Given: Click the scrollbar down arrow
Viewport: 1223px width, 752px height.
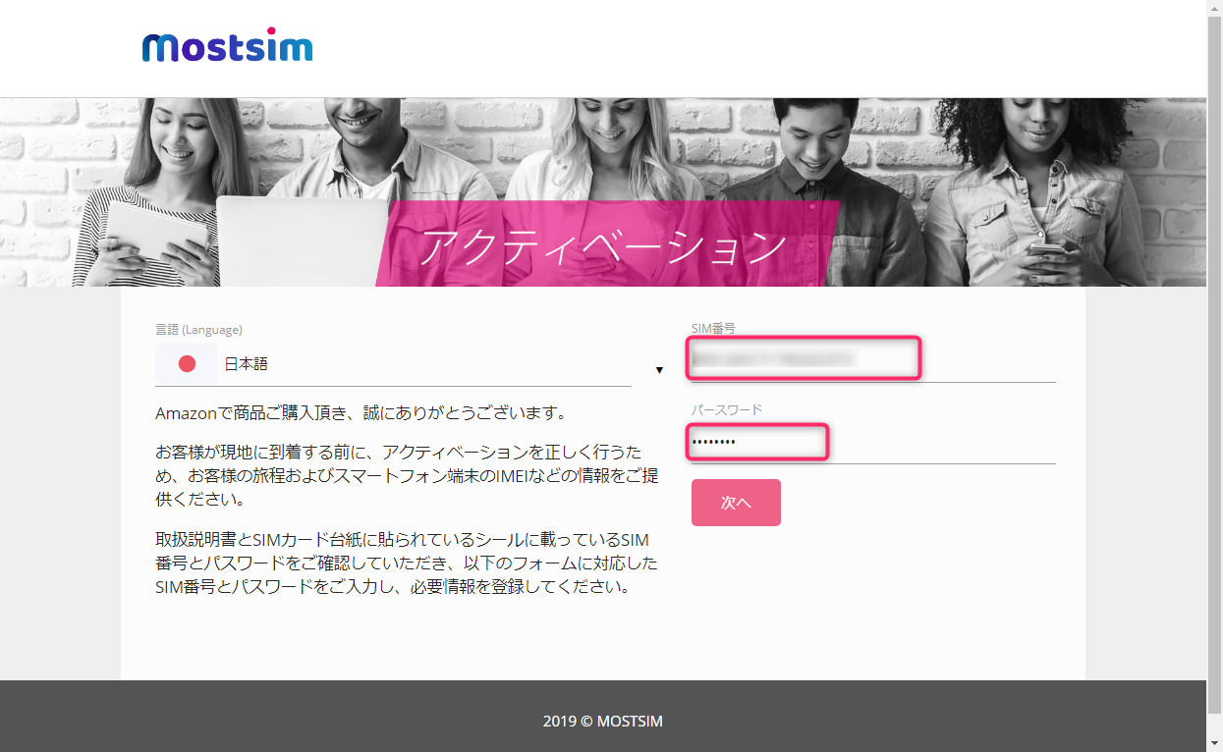Looking at the screenshot, I should point(1215,744).
